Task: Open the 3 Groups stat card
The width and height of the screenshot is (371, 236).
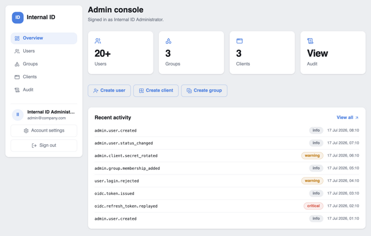Action: click(x=191, y=53)
